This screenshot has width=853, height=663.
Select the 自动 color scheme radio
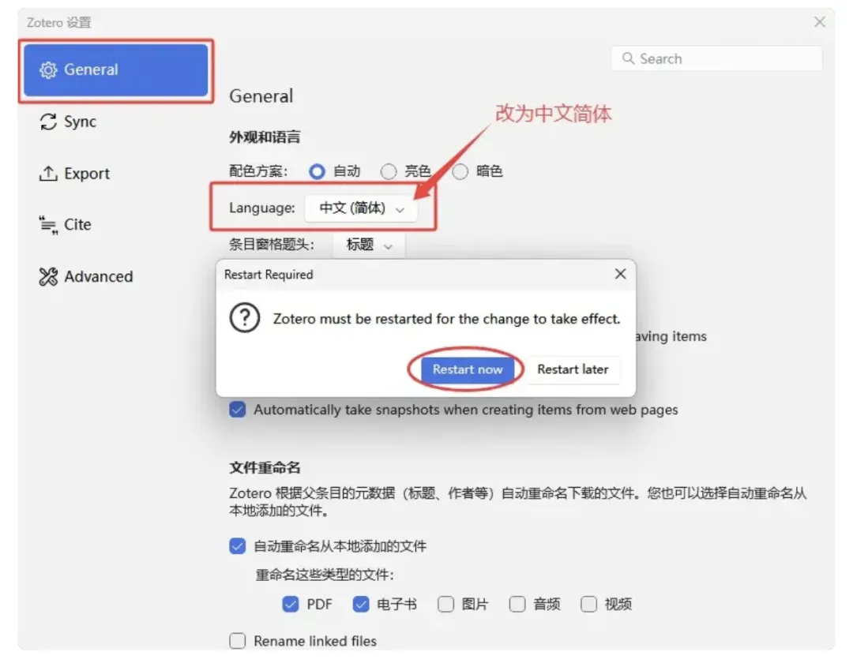pyautogui.click(x=318, y=172)
